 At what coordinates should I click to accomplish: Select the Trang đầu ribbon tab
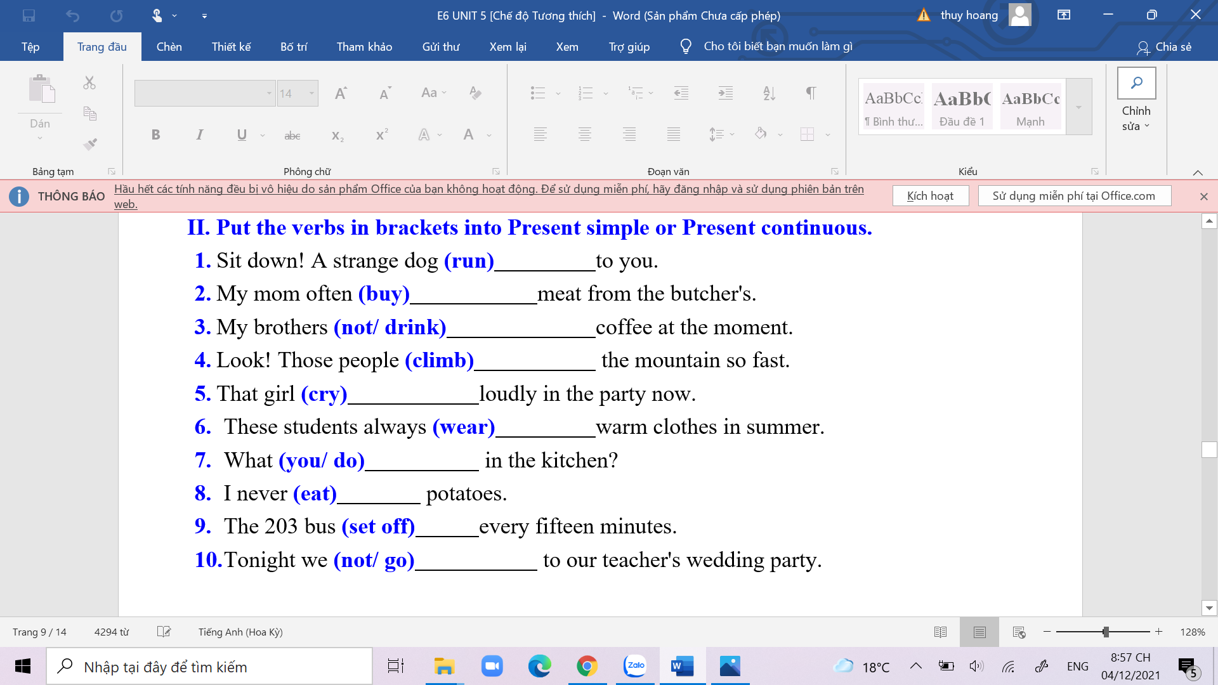(x=101, y=46)
